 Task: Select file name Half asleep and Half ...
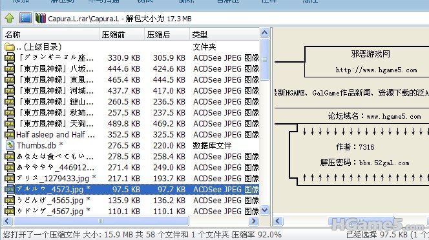(56, 134)
